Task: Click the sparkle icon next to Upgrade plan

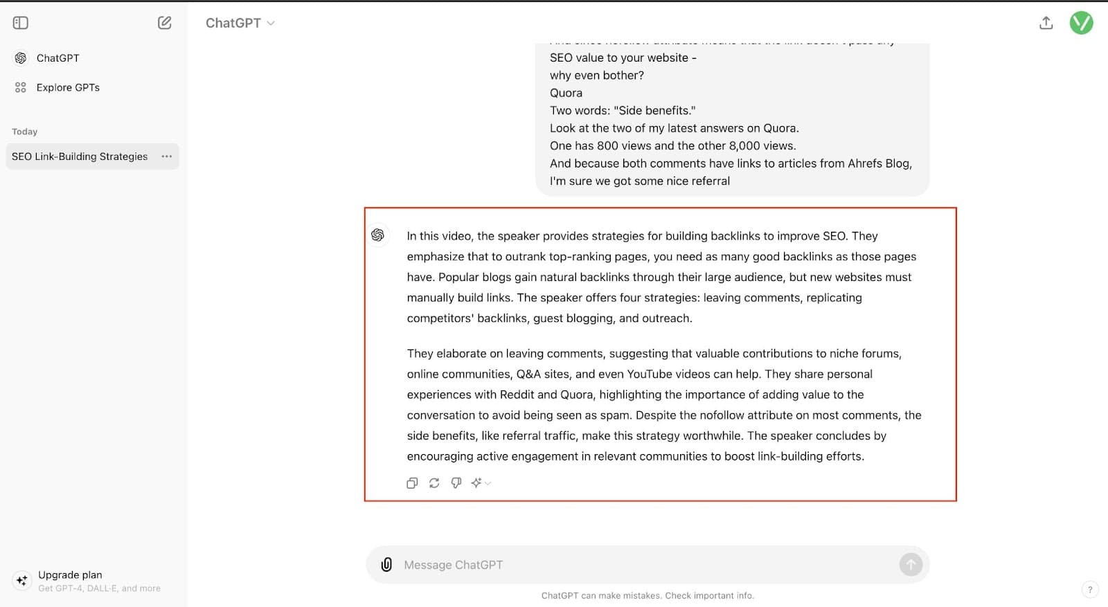Action: [22, 580]
